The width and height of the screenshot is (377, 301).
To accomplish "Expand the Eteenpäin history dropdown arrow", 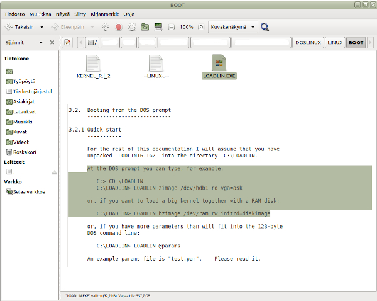I will coord(92,27).
